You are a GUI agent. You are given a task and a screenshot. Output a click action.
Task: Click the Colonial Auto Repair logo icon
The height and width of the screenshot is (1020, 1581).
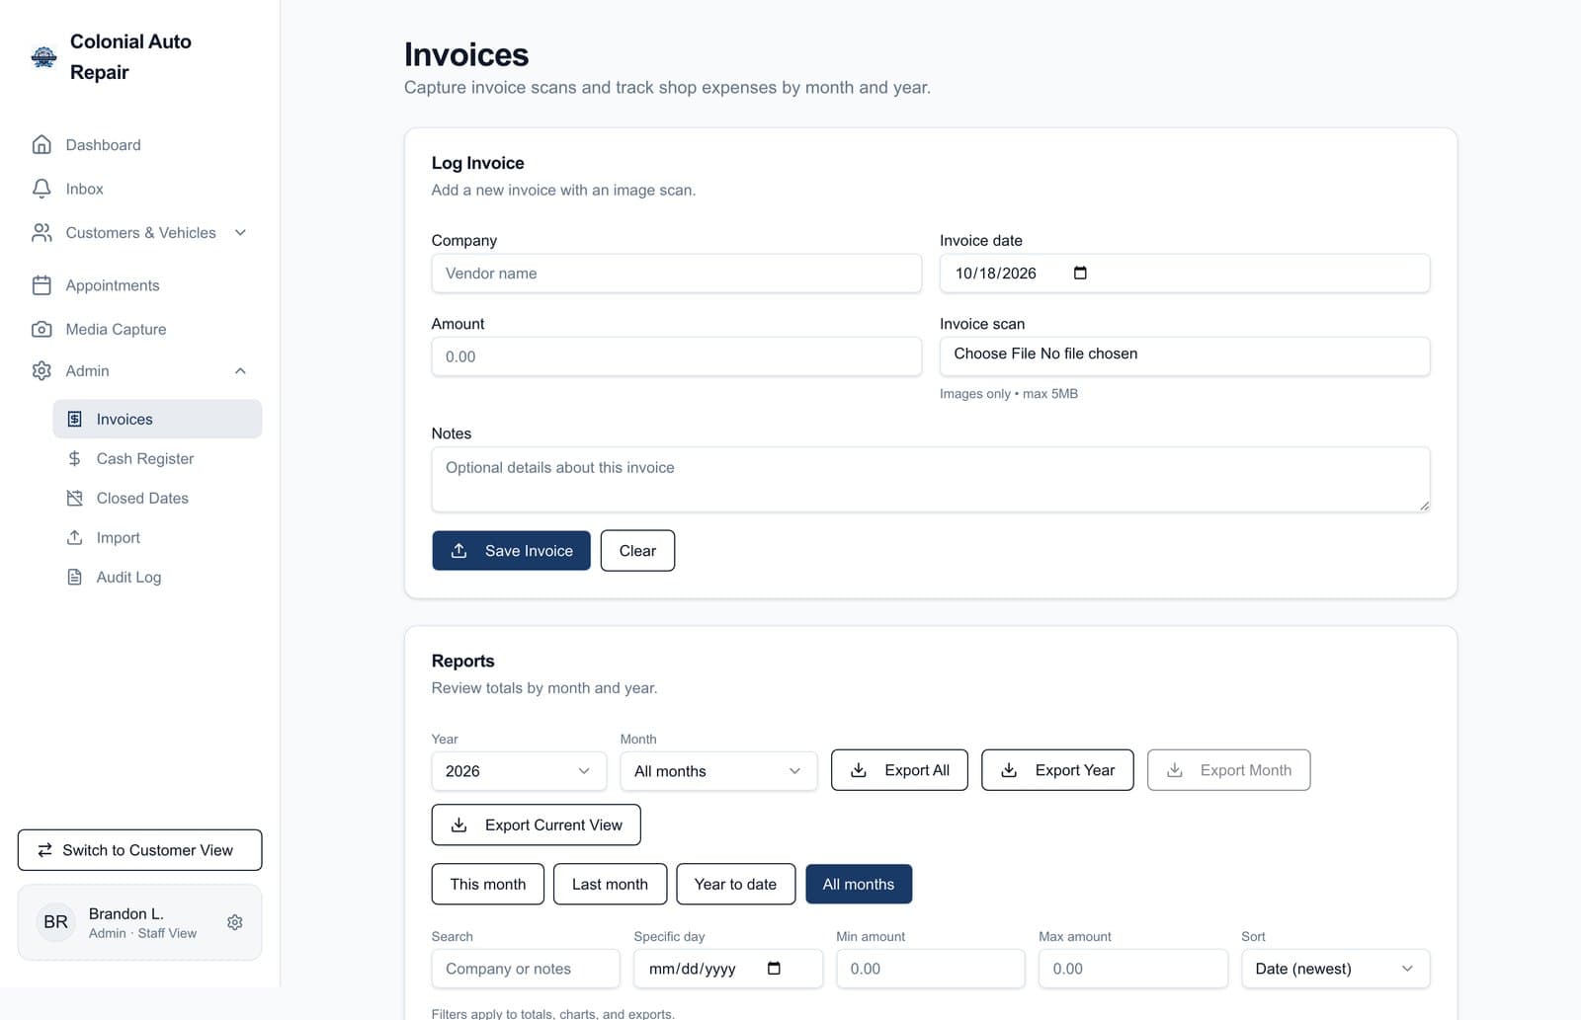click(x=43, y=56)
